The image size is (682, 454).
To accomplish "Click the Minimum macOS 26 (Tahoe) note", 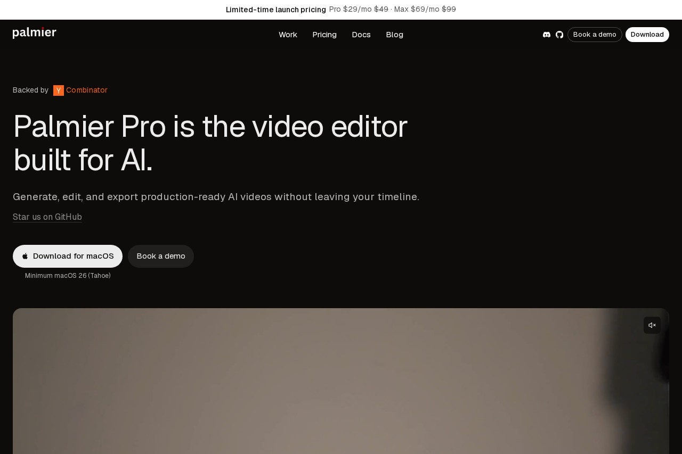I will point(68,276).
